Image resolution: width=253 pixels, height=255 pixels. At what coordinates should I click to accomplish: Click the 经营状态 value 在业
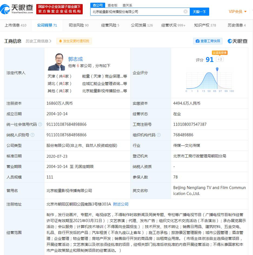177,114
